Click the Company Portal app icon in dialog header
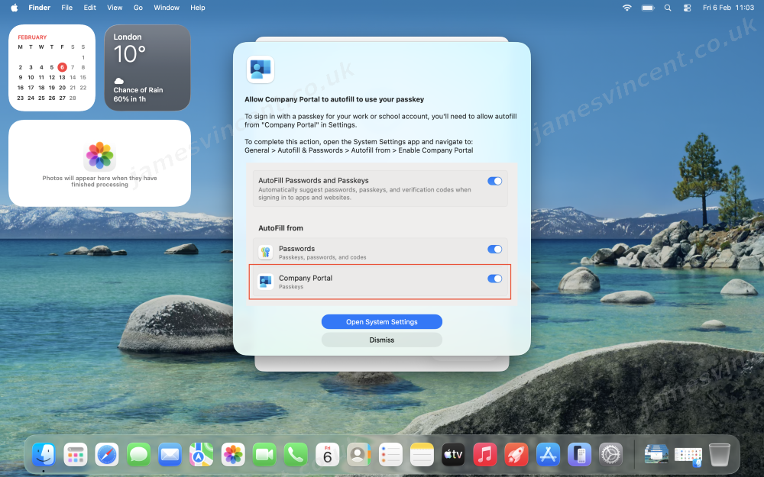The width and height of the screenshot is (764, 477). click(x=261, y=69)
